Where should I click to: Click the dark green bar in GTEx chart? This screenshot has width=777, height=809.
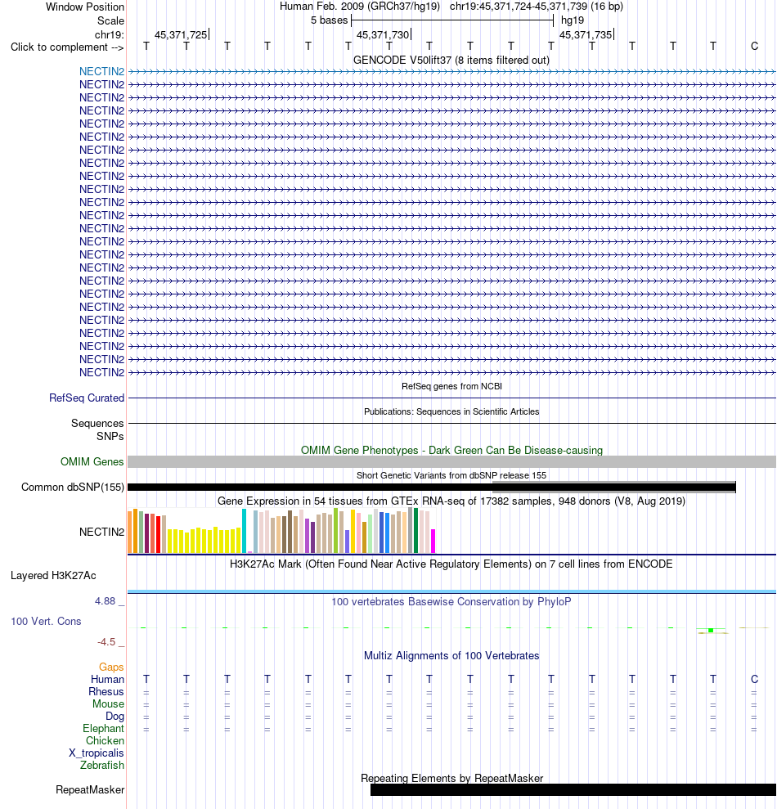coord(415,530)
